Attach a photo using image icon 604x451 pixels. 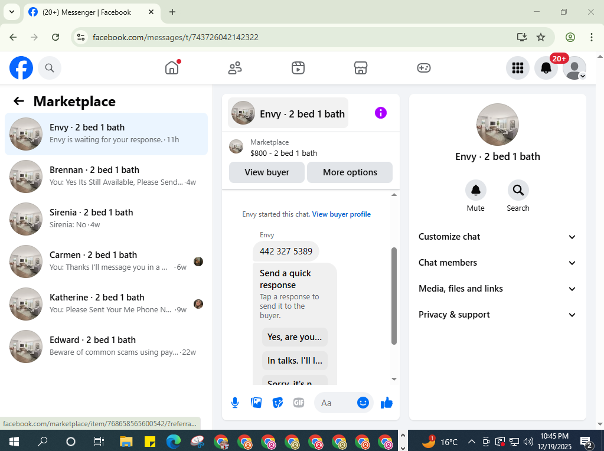coord(256,403)
